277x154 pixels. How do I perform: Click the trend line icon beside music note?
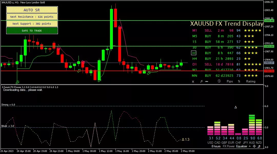click(x=206, y=82)
